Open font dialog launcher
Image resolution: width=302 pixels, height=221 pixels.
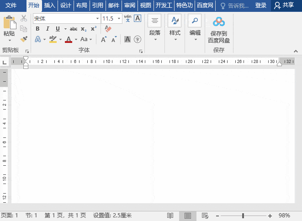pos(141,51)
